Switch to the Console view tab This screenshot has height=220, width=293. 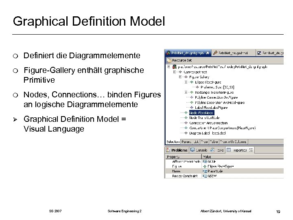(x=199, y=150)
